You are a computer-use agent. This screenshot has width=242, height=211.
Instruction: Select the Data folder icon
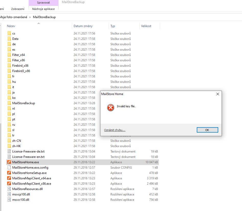[x=9, y=39]
